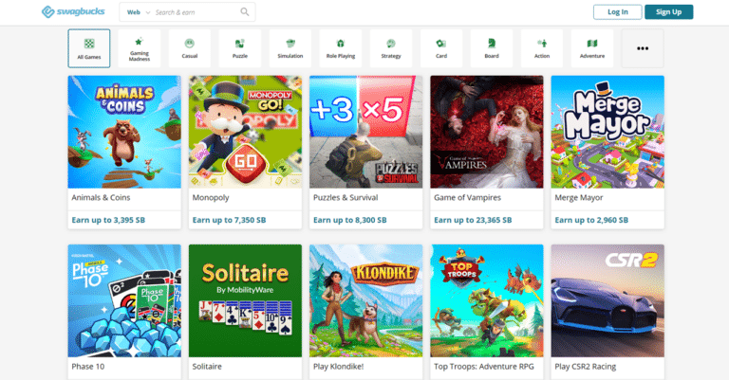Open the Puzzles & Survival game thumbnail
The image size is (729, 380).
pos(365,132)
